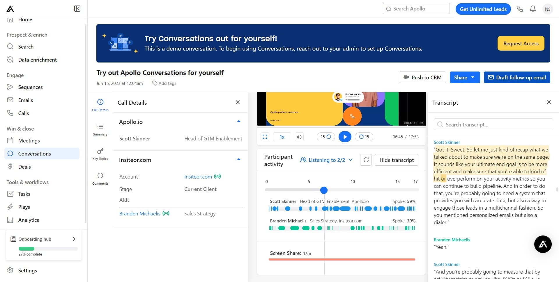Click Draft follow-up email
Image resolution: width=559 pixels, height=282 pixels.
pyautogui.click(x=517, y=77)
